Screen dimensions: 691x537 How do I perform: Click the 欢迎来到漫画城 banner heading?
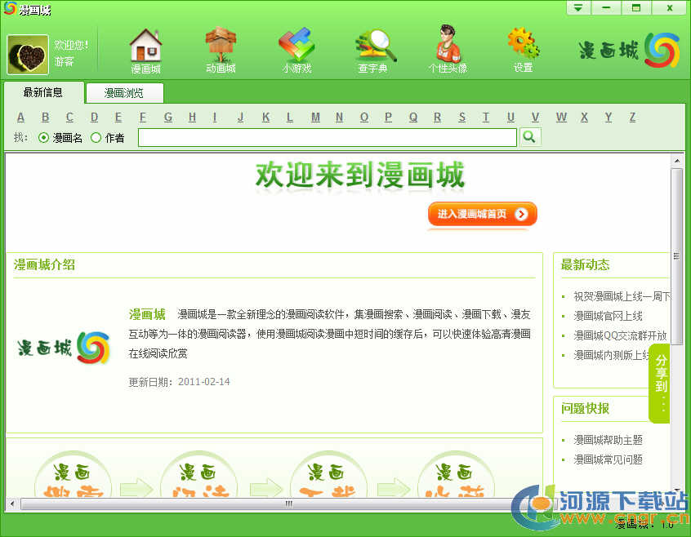[x=360, y=175]
